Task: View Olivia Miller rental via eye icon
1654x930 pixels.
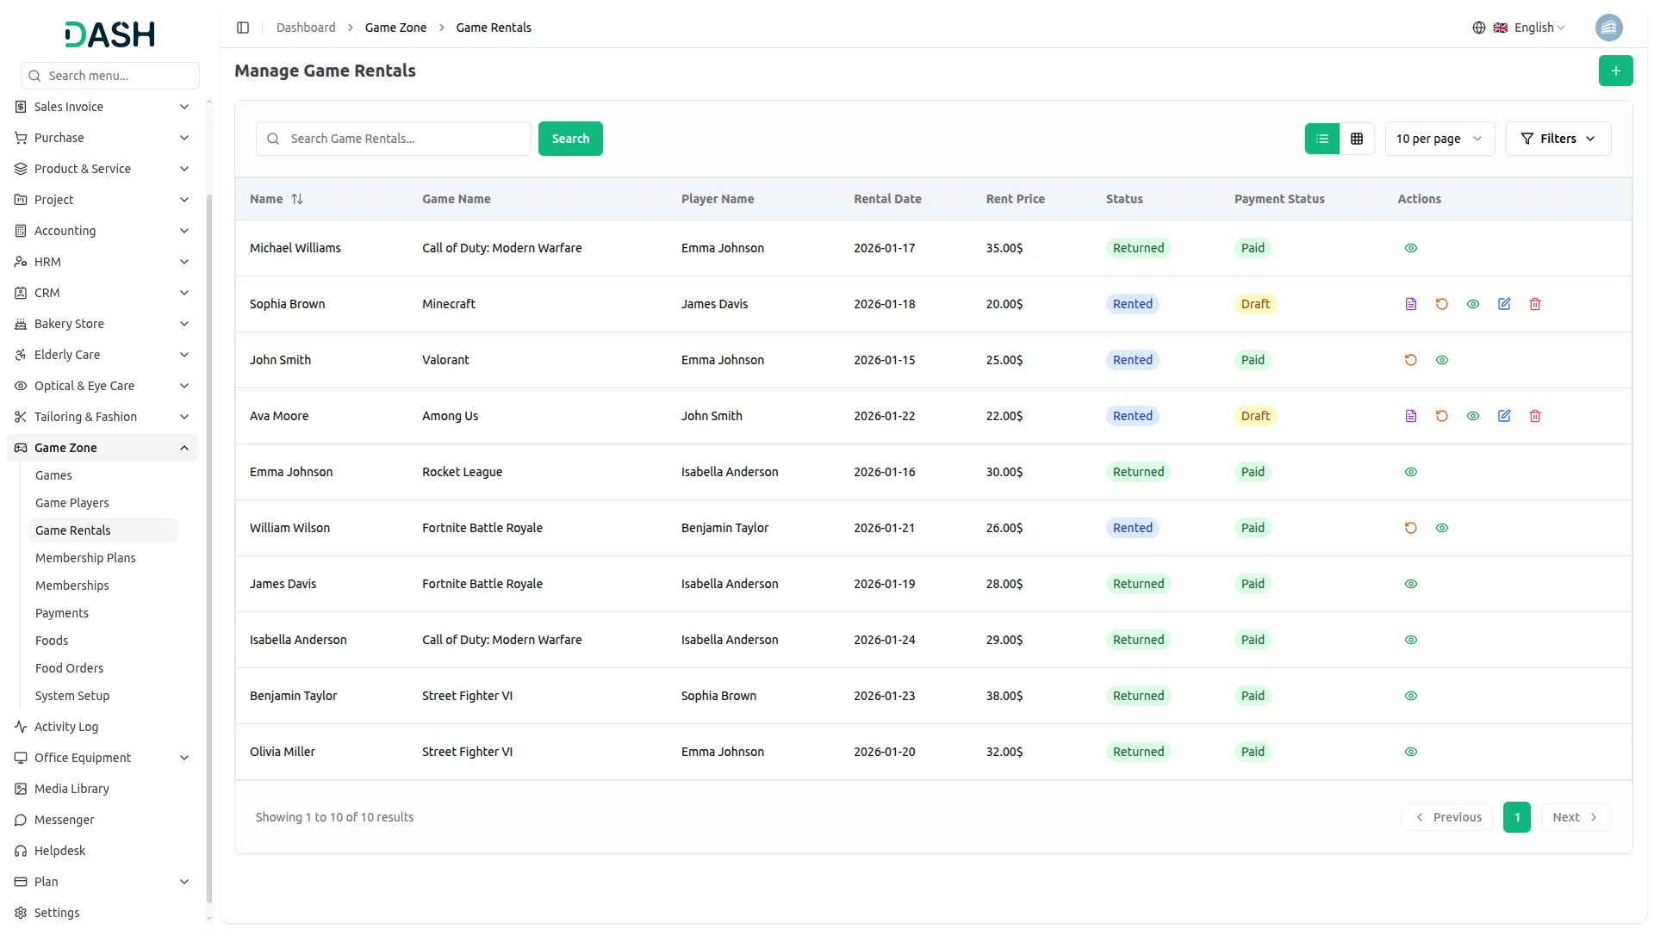Action: [x=1411, y=752]
